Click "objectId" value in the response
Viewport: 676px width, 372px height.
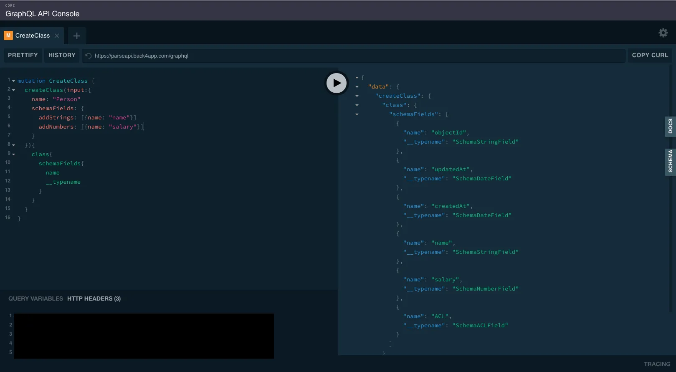(x=448, y=133)
